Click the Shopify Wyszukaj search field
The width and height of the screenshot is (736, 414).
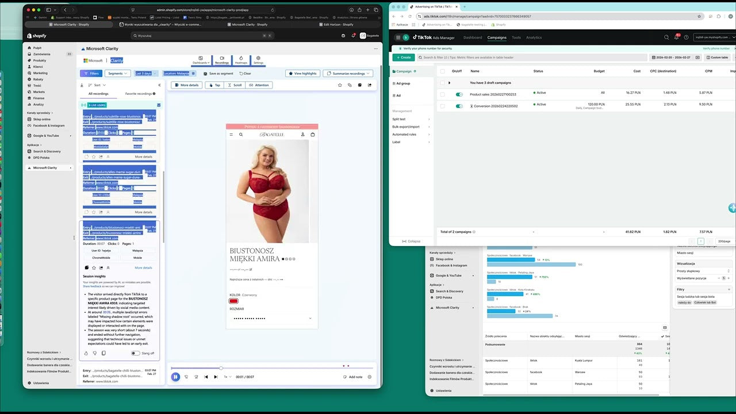tap(204, 36)
